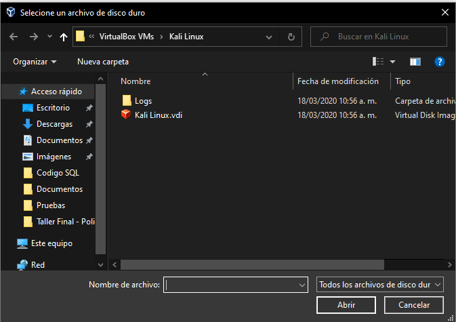Open Imágenes in the sidebar
This screenshot has height=322, width=456.
pyautogui.click(x=54, y=157)
